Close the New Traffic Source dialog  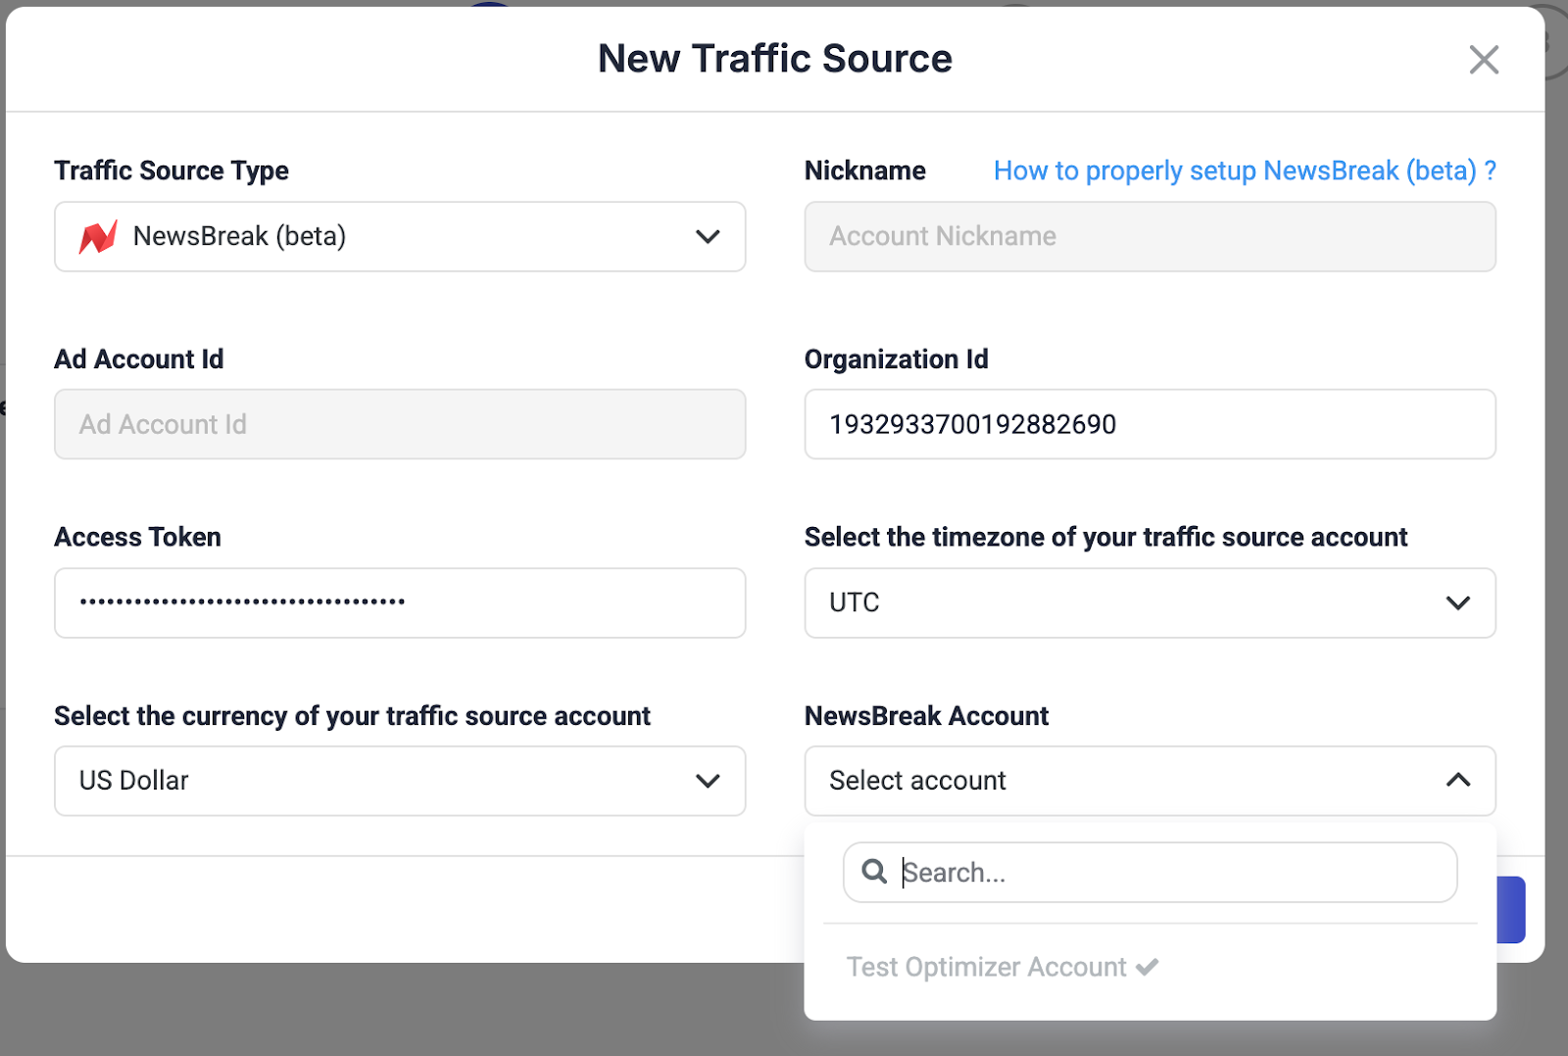1484,60
